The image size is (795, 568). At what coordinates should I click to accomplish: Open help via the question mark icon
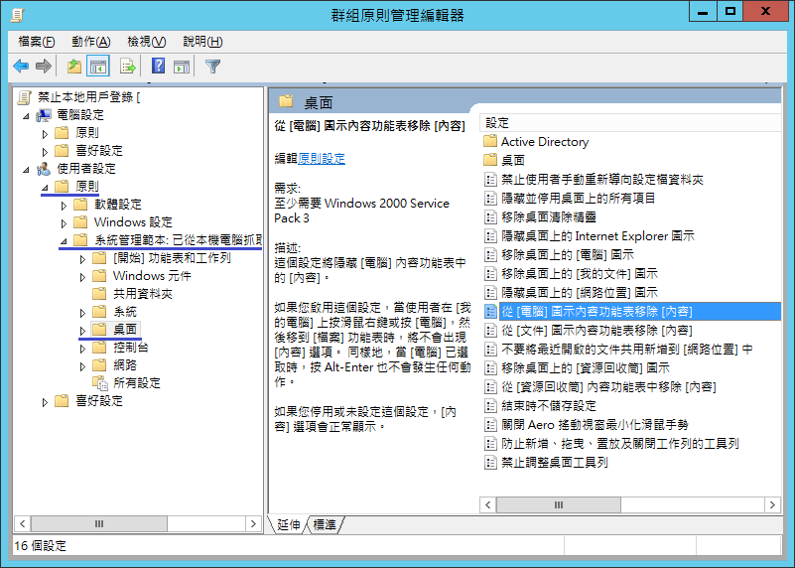[x=158, y=66]
